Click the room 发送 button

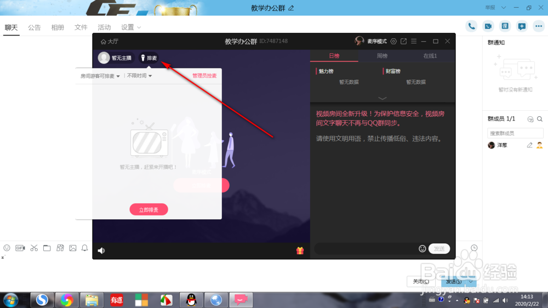click(x=439, y=249)
